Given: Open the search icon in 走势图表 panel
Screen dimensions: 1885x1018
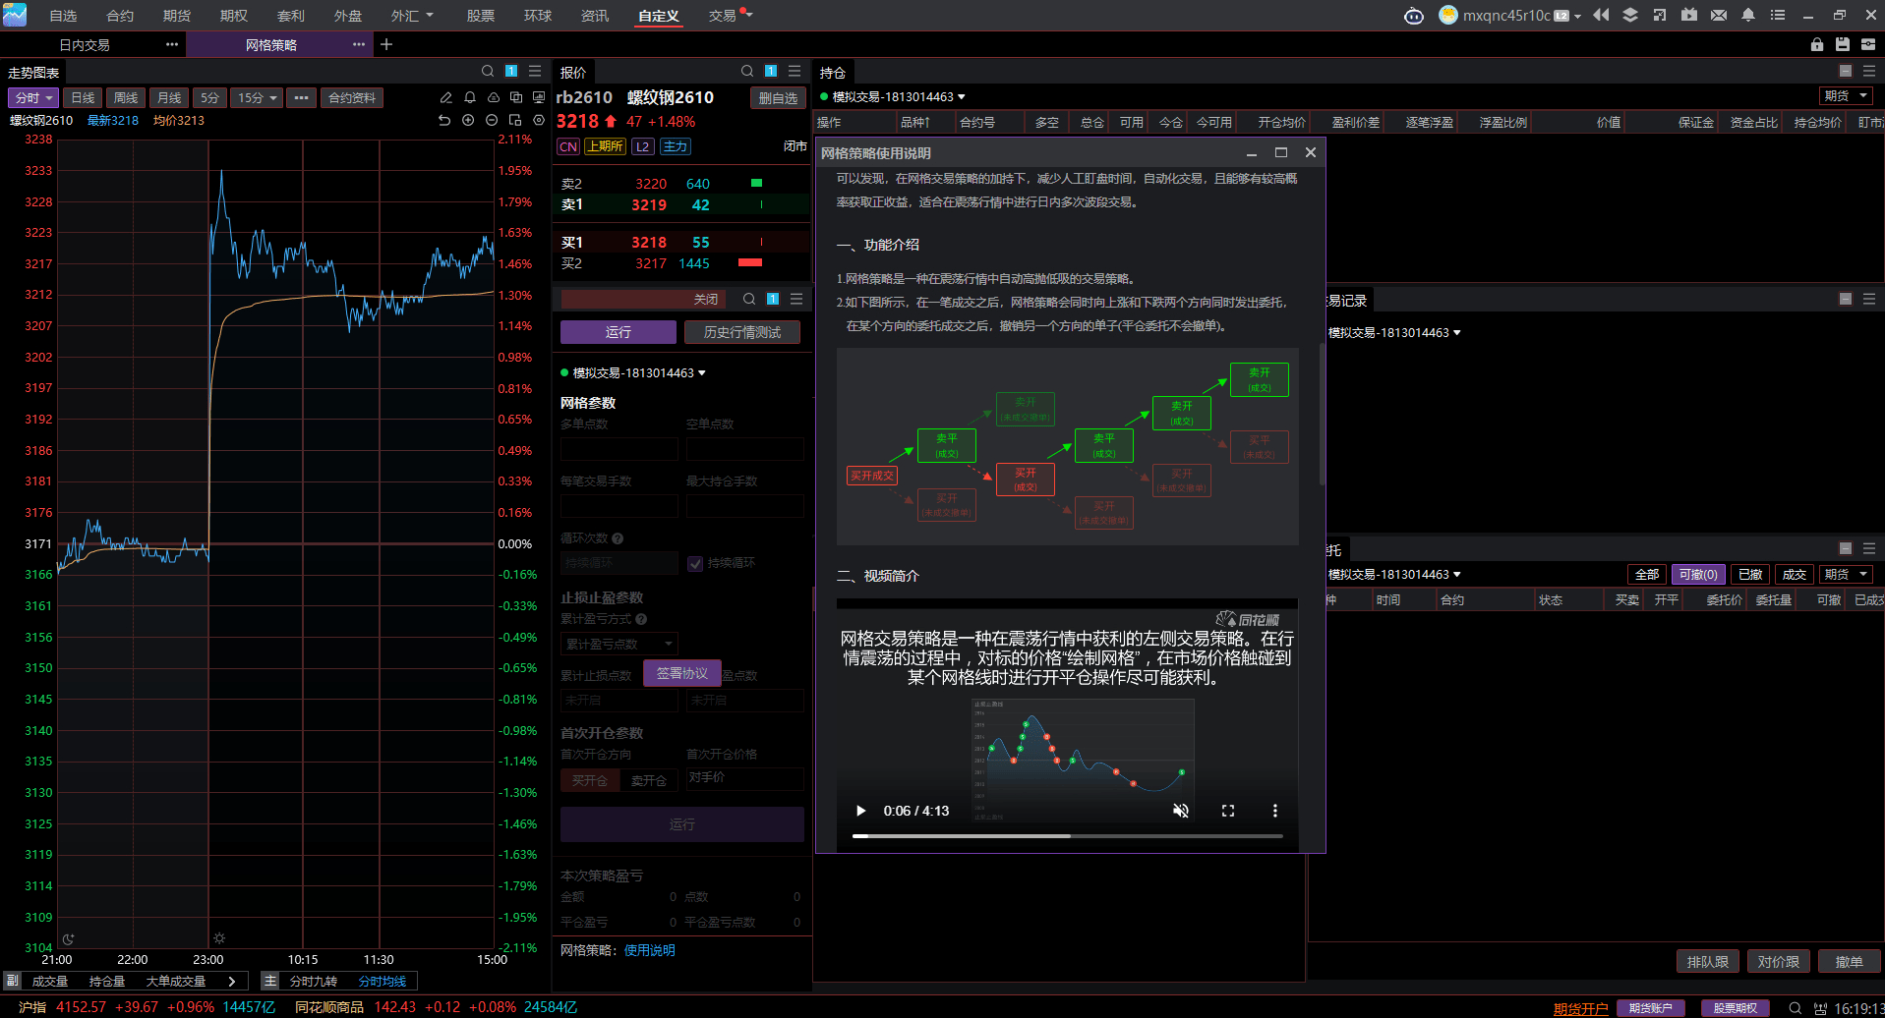Looking at the screenshot, I should (x=488, y=71).
